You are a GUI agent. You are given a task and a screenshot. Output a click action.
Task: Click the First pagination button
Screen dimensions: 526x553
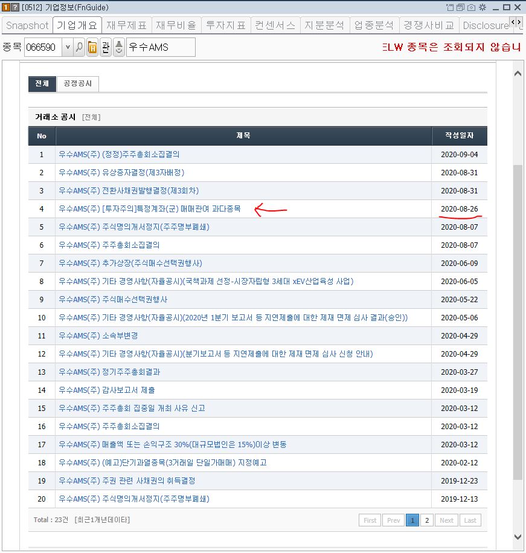pos(370,520)
